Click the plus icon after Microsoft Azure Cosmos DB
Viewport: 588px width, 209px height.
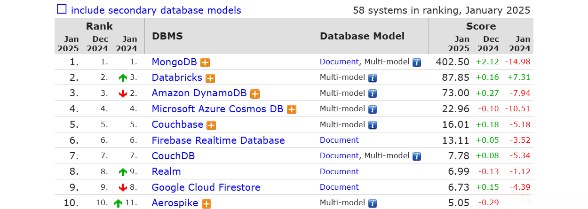coord(292,109)
